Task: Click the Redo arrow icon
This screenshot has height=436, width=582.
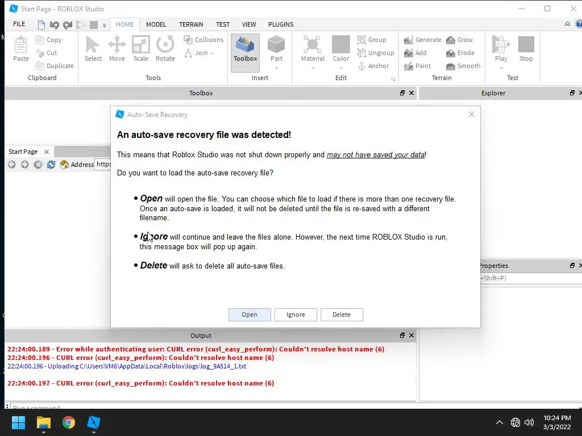Action: pos(68,25)
